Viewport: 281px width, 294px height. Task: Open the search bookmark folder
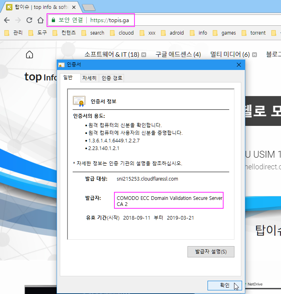point(93,33)
